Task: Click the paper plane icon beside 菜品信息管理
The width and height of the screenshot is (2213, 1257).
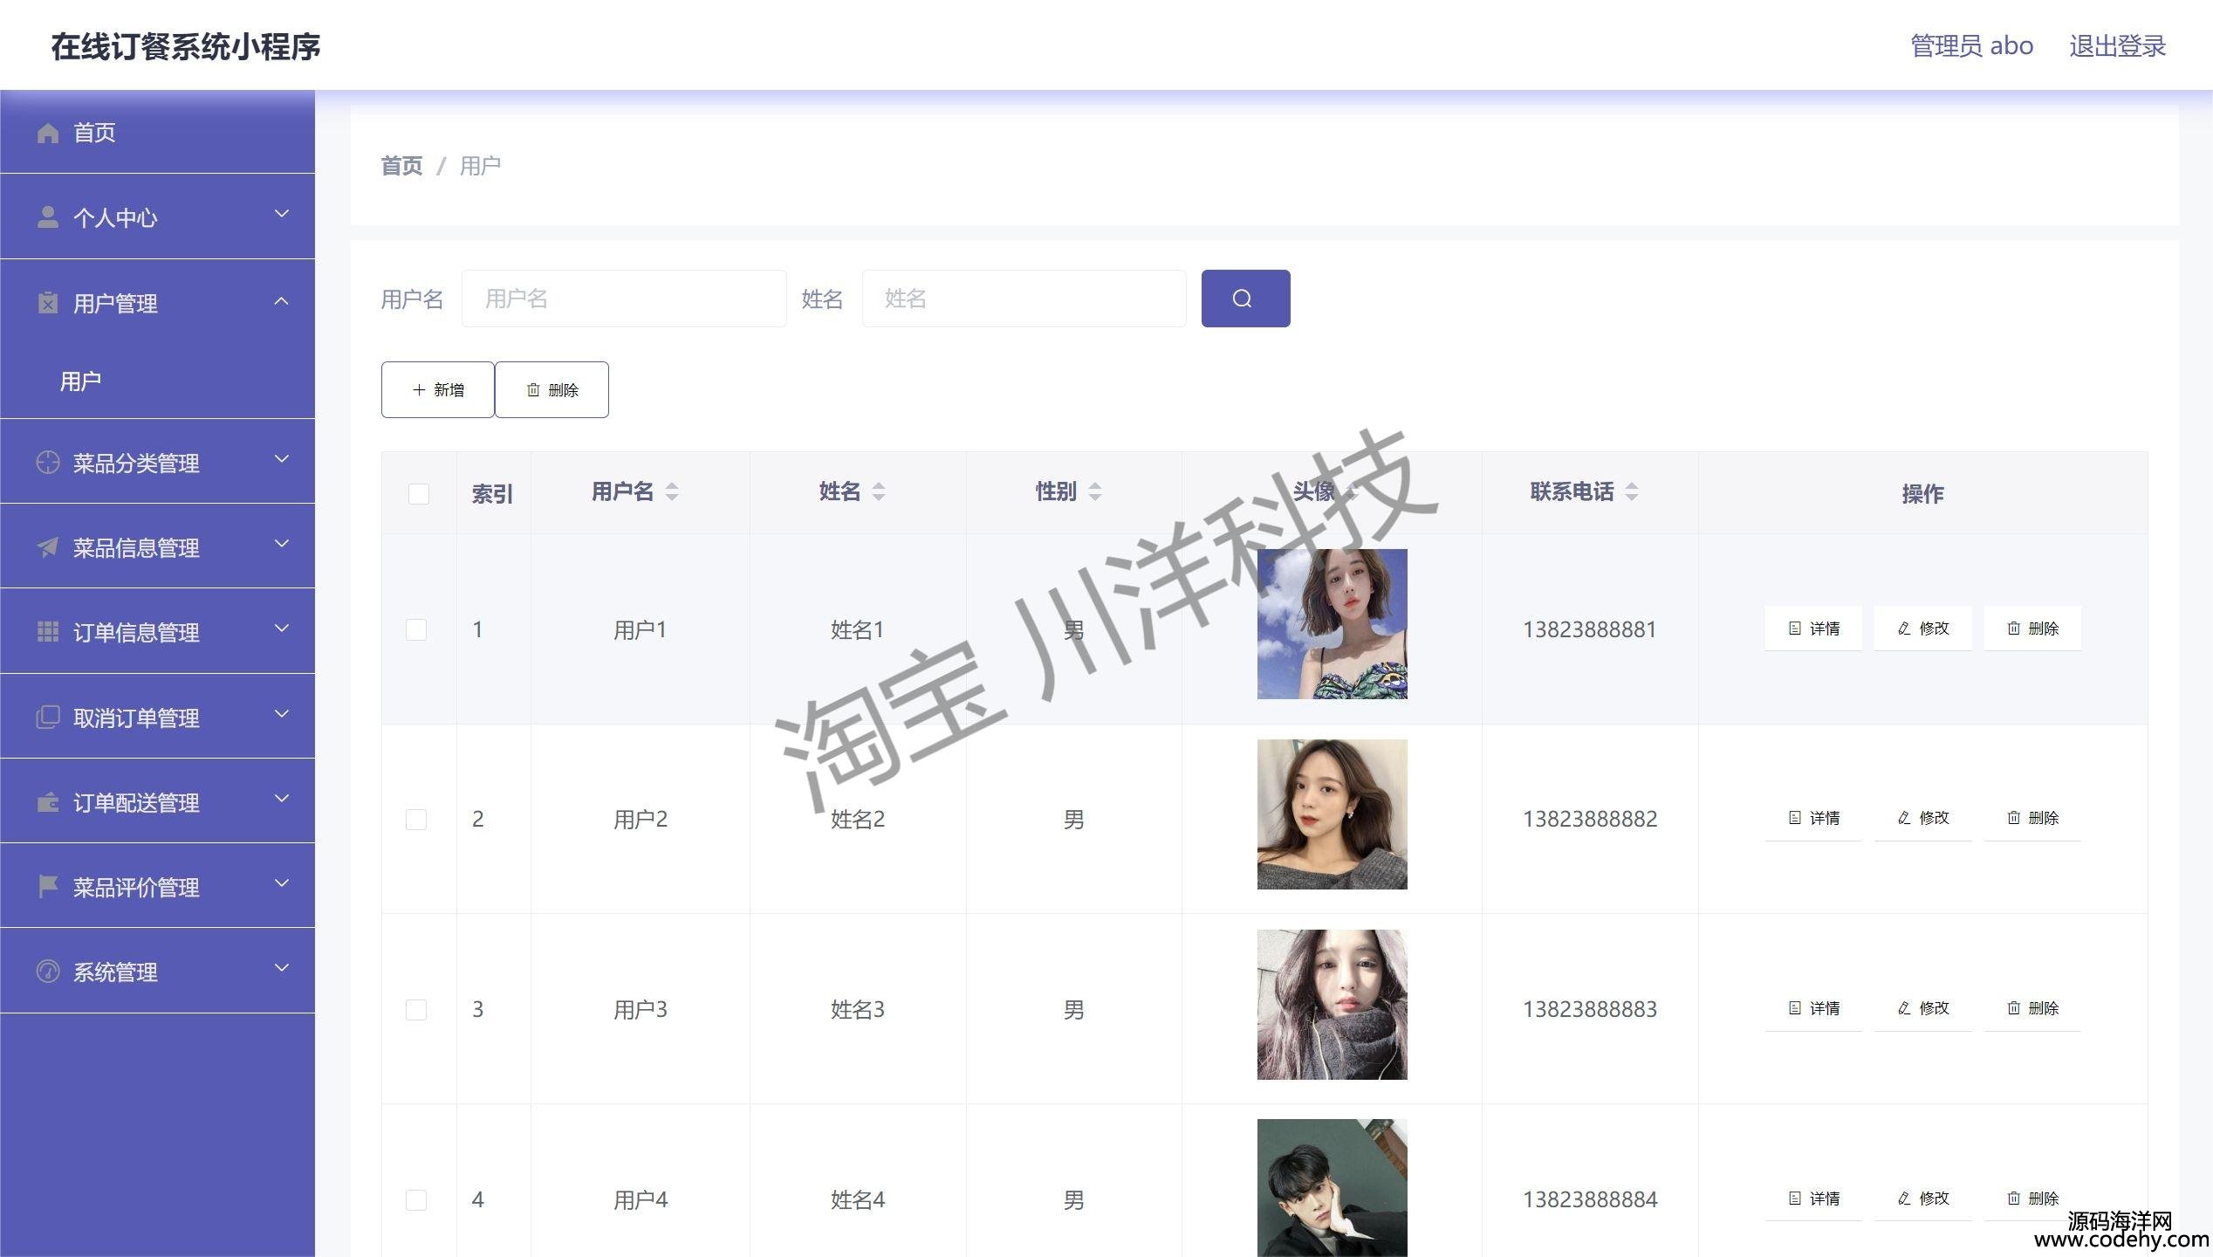Action: (48, 547)
